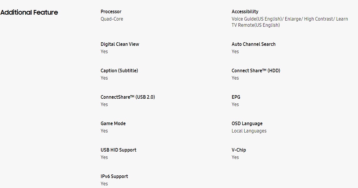Screen dimensions: 358x188
Task: Select the V-Chip label
Action: tap(239, 150)
